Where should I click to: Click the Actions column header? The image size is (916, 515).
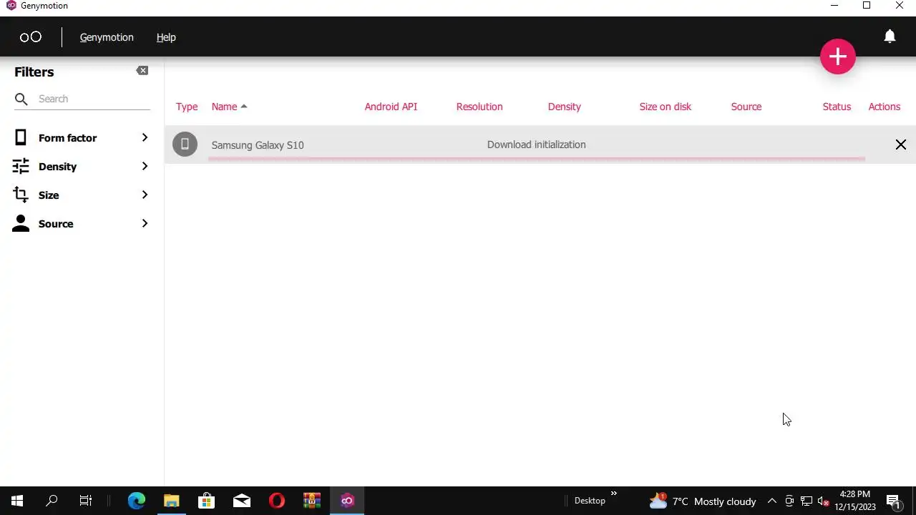coord(885,107)
